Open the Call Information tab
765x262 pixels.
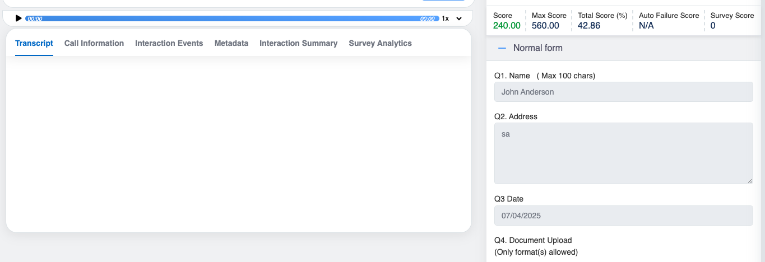pyautogui.click(x=94, y=43)
